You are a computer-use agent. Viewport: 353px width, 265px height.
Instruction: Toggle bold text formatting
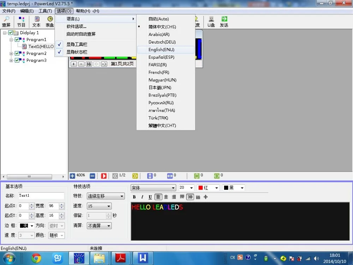134,197
